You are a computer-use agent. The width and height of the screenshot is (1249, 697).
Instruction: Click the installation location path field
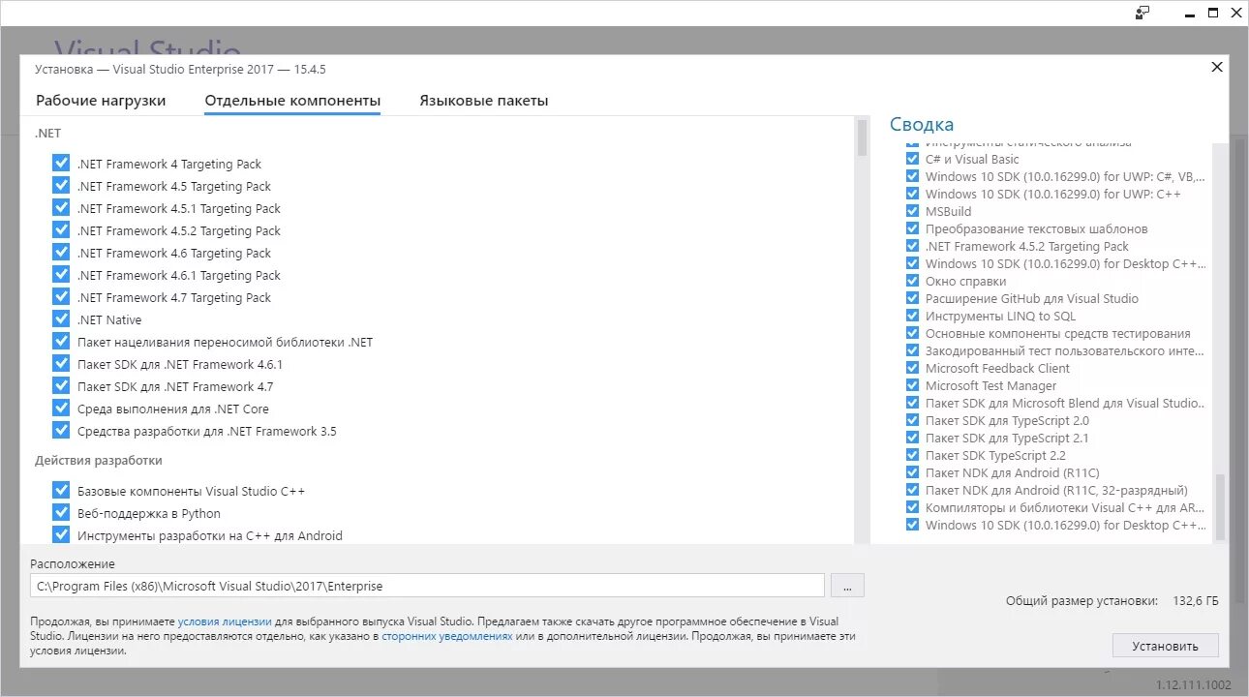click(427, 586)
